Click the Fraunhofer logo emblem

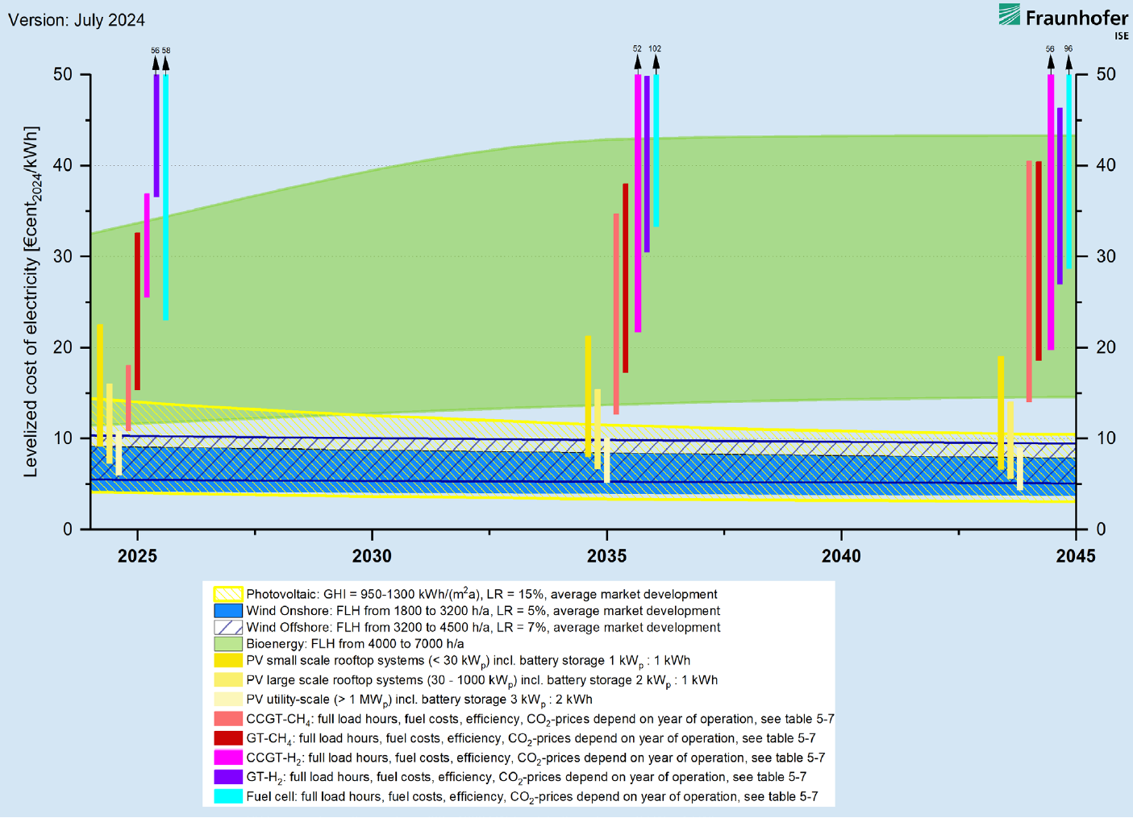pos(1009,15)
